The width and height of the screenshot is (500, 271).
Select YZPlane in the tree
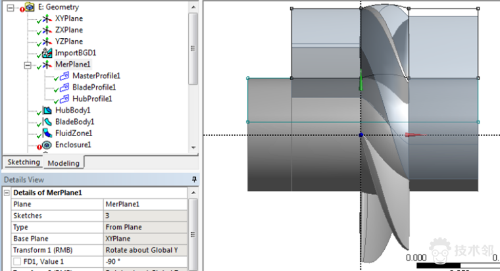point(69,41)
